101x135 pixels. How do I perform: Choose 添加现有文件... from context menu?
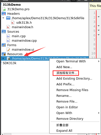point(75,73)
